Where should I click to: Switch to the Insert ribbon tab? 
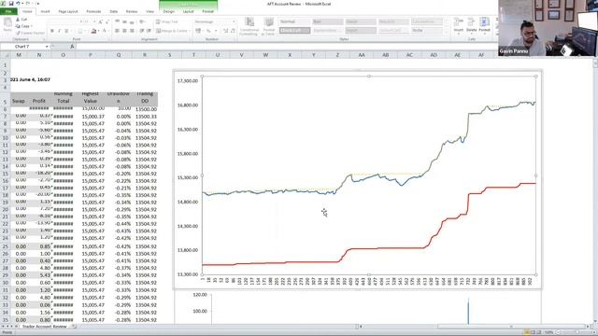45,11
